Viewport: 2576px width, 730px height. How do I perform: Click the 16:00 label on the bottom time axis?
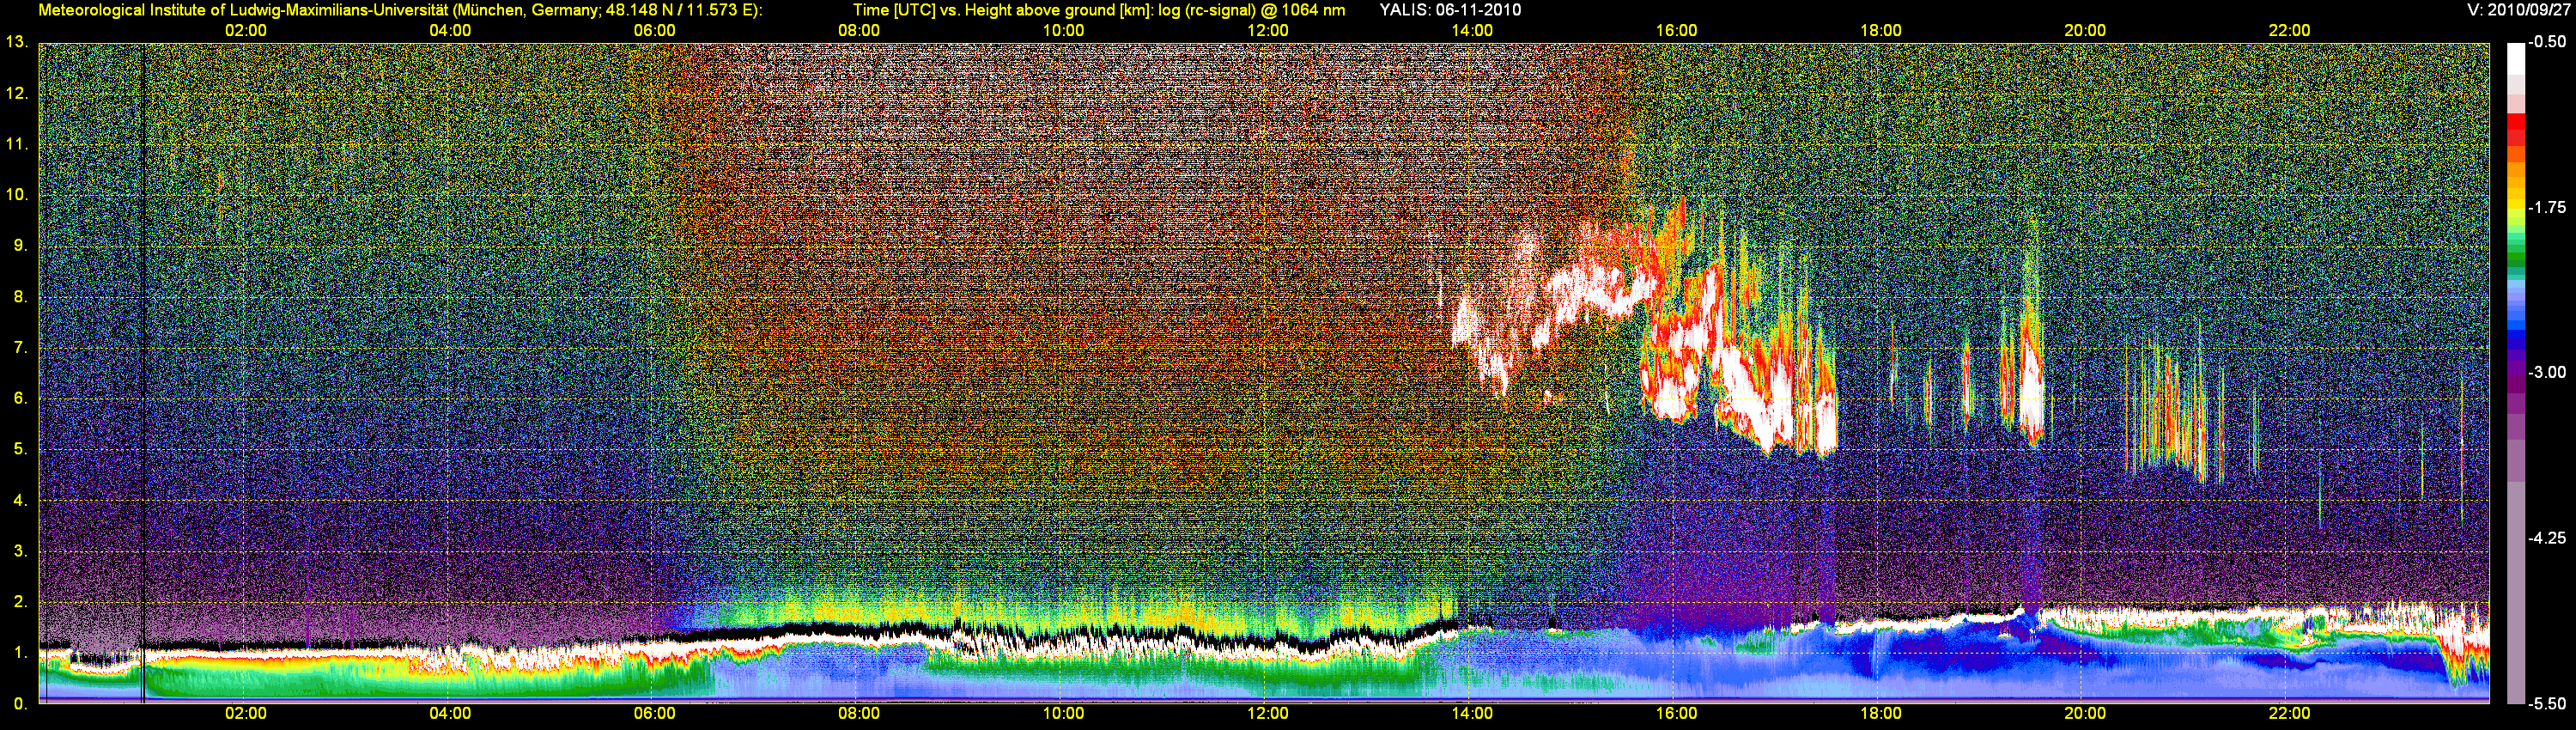[x=1676, y=714]
